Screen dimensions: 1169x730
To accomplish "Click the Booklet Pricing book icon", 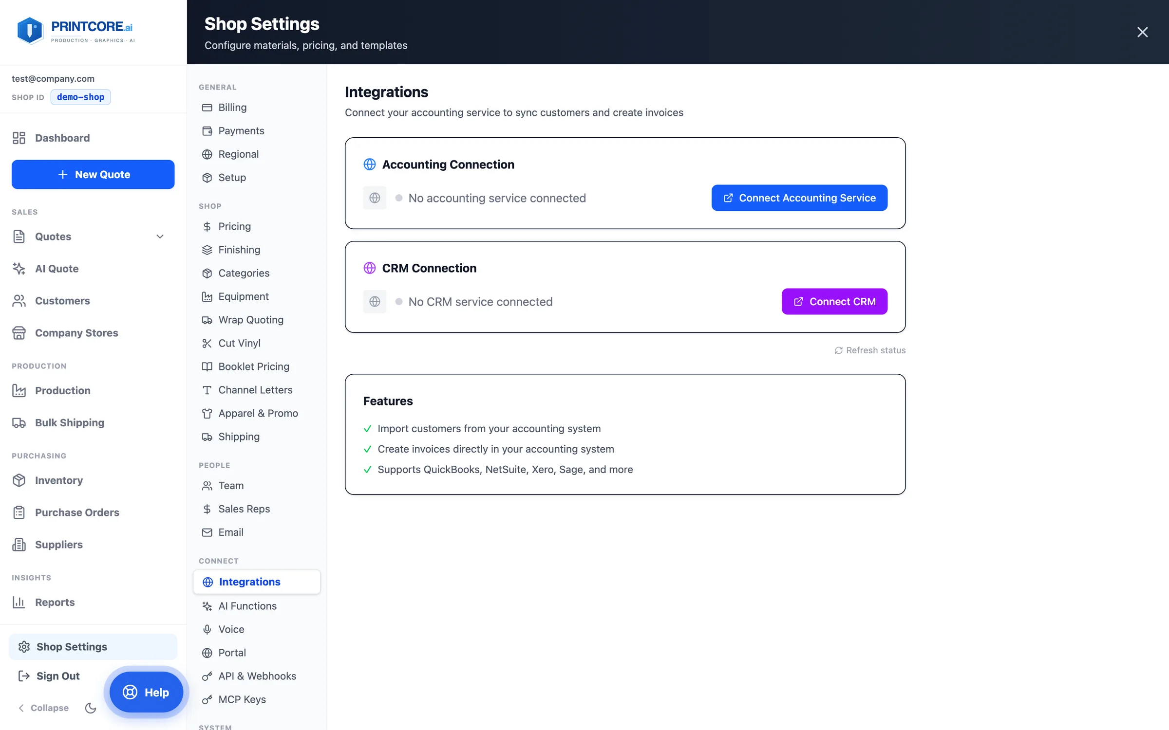I will [x=207, y=367].
